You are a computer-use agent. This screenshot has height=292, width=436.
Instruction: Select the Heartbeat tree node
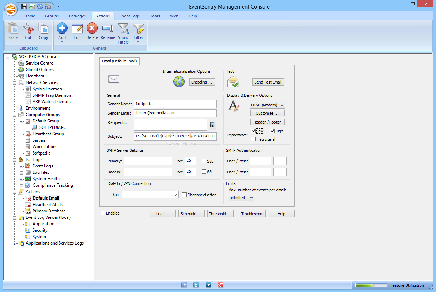[x=35, y=76]
